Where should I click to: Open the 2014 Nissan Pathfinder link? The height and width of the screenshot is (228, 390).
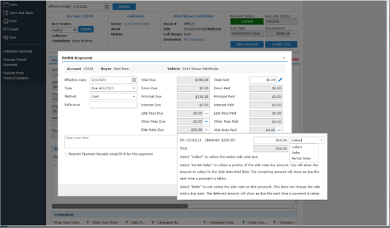point(193,16)
